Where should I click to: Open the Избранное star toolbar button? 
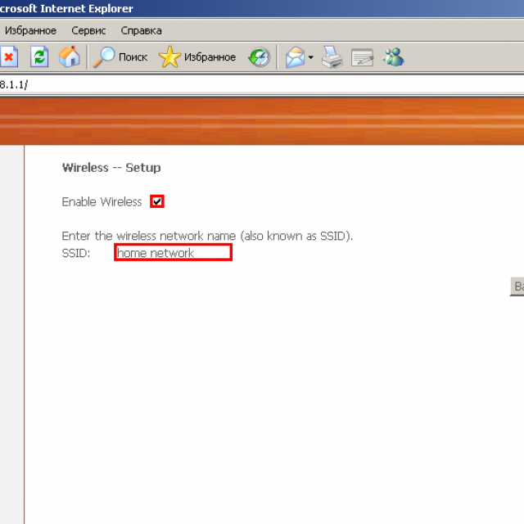[197, 57]
